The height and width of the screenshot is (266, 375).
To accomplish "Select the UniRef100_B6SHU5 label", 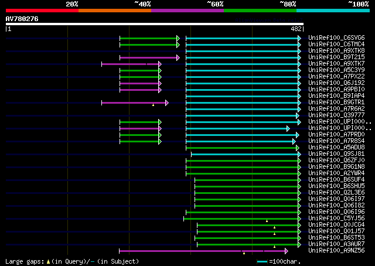I will coord(336,186).
